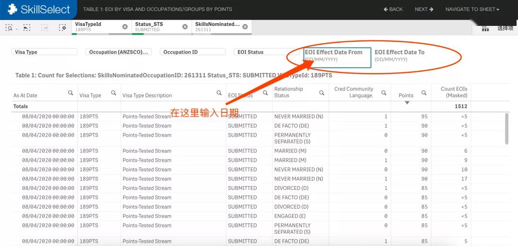Search in the Visa Type Description column

click(219, 93)
